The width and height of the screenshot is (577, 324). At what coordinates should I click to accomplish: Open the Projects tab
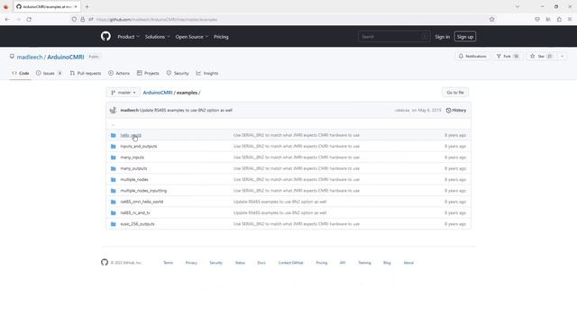pos(148,73)
